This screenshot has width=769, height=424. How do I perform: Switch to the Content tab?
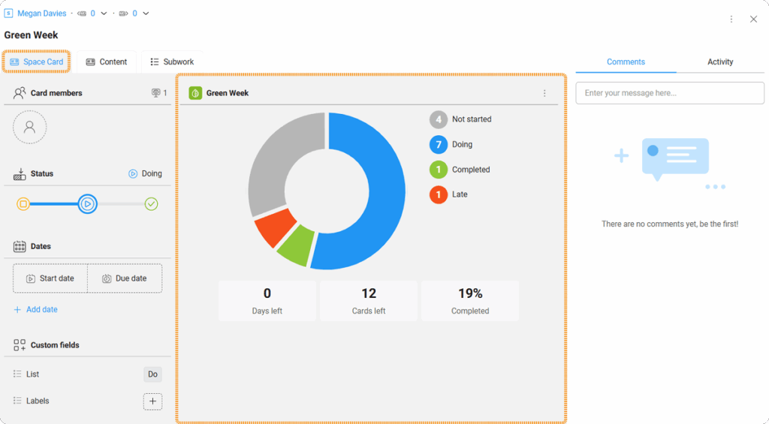pyautogui.click(x=106, y=62)
